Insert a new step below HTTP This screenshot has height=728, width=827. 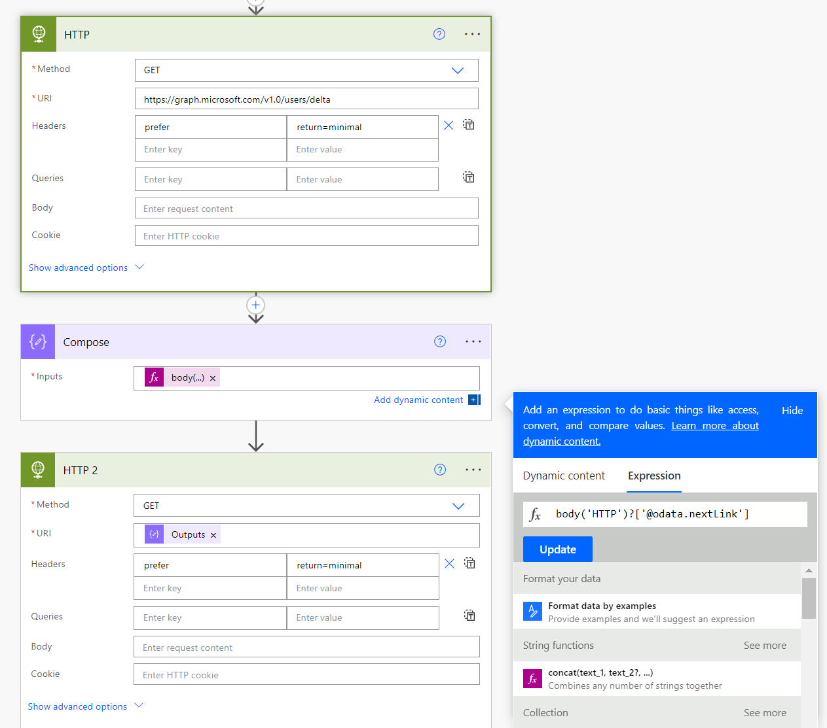[x=256, y=305]
